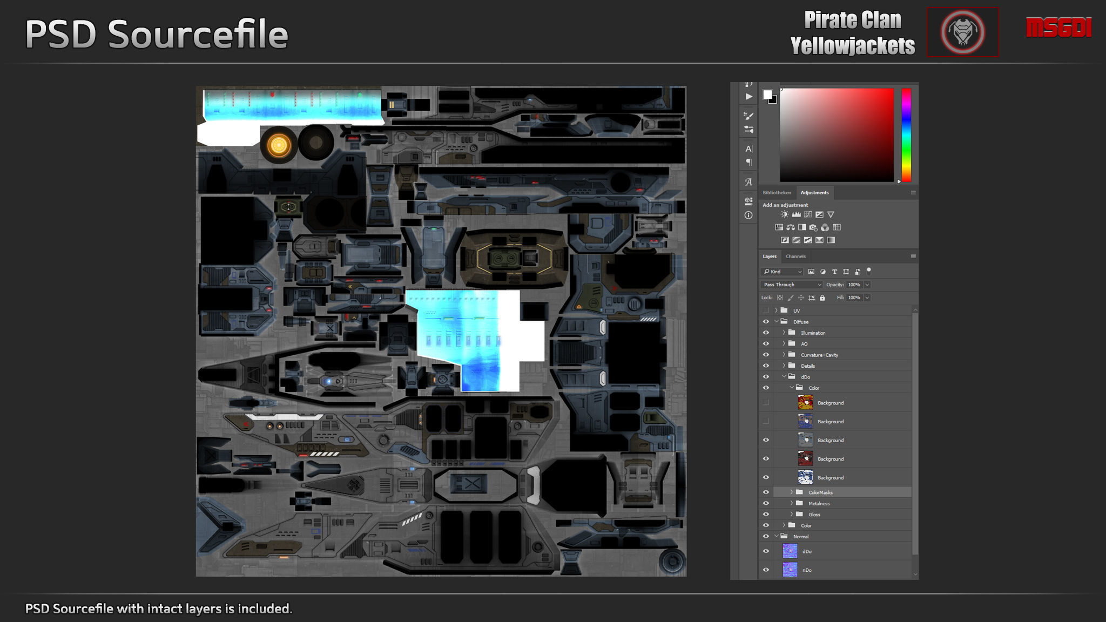The image size is (1106, 622).
Task: Hide the nDo normal layer
Action: (766, 570)
